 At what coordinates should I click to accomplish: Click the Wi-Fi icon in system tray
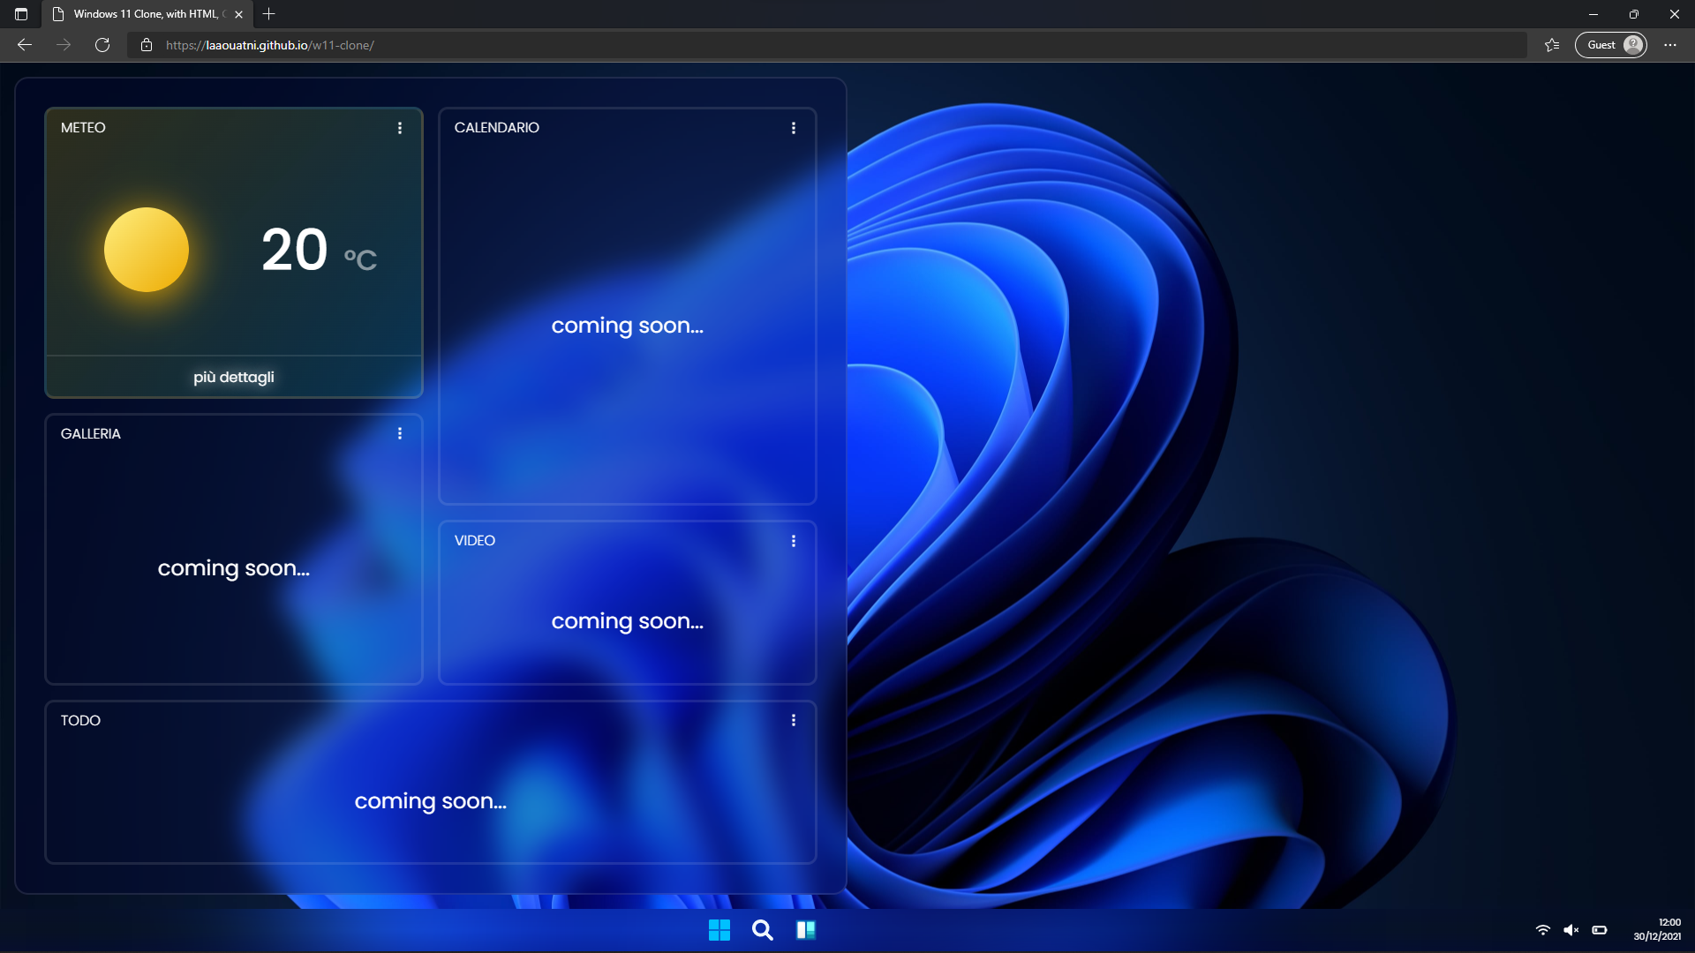click(1542, 929)
